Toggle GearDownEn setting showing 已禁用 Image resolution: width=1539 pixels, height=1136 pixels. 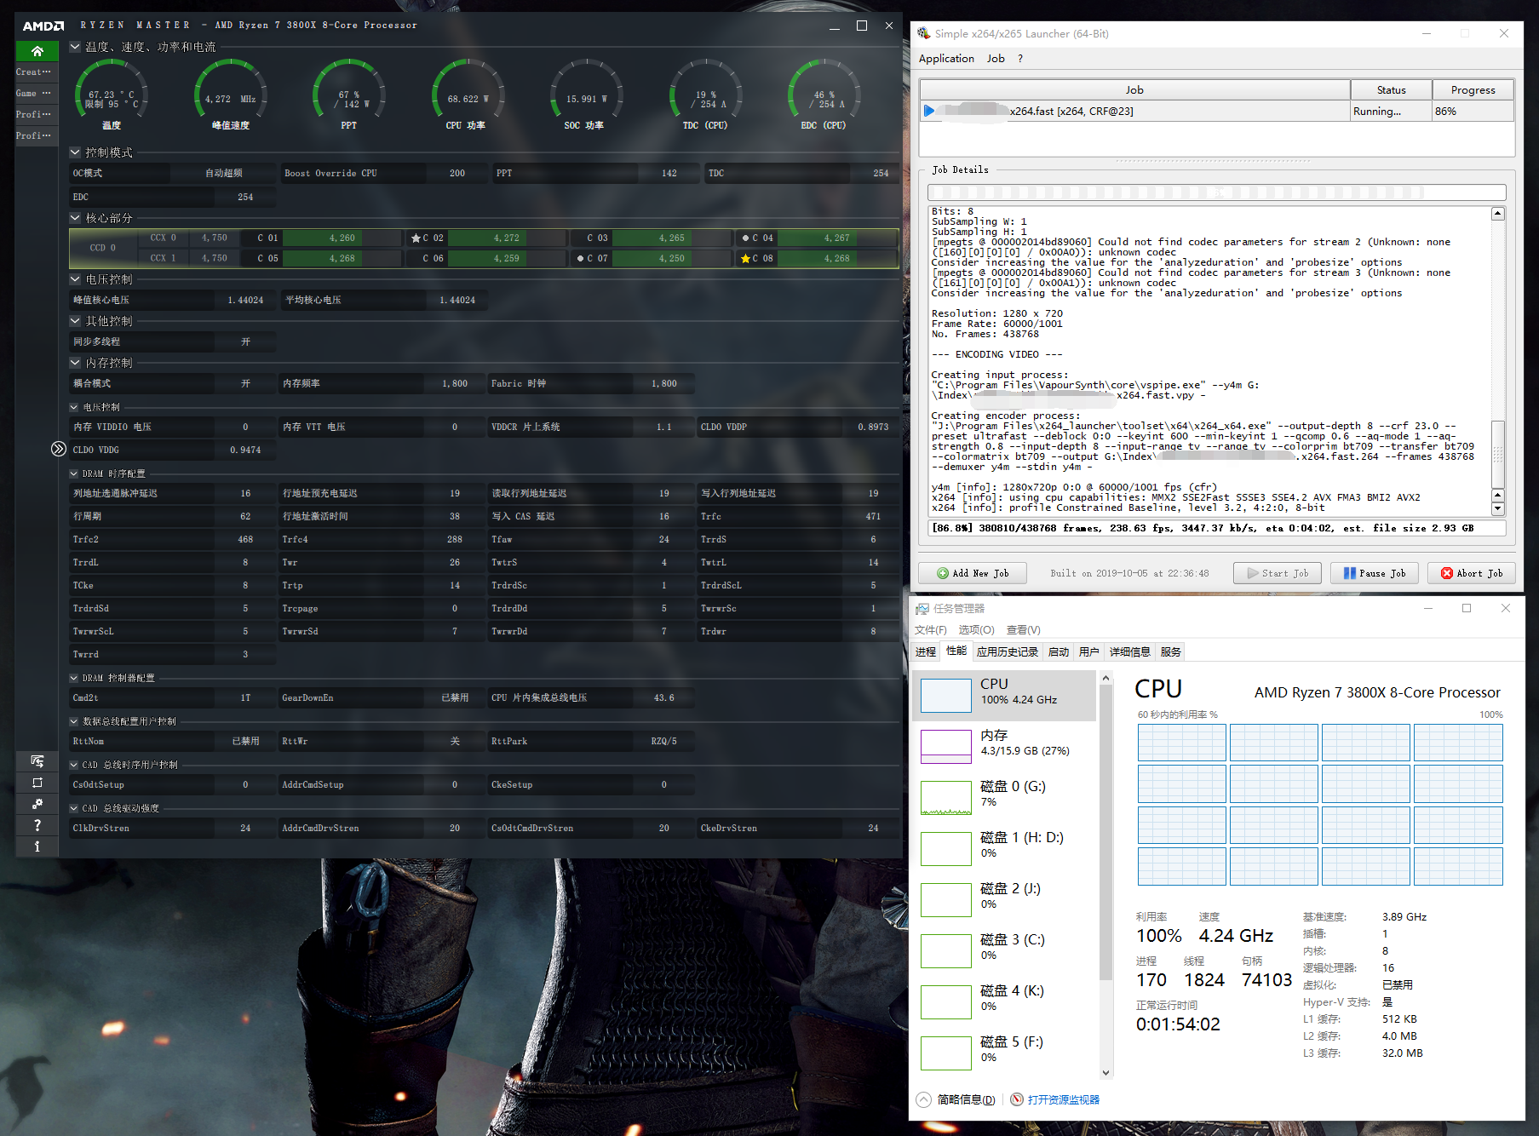click(x=455, y=697)
